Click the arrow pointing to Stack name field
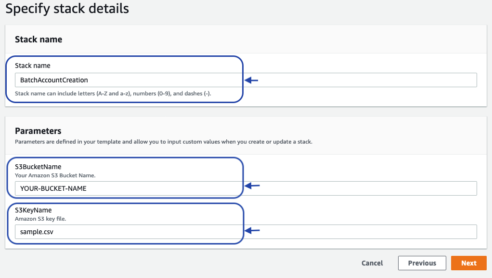This screenshot has height=278, width=492. (x=252, y=80)
